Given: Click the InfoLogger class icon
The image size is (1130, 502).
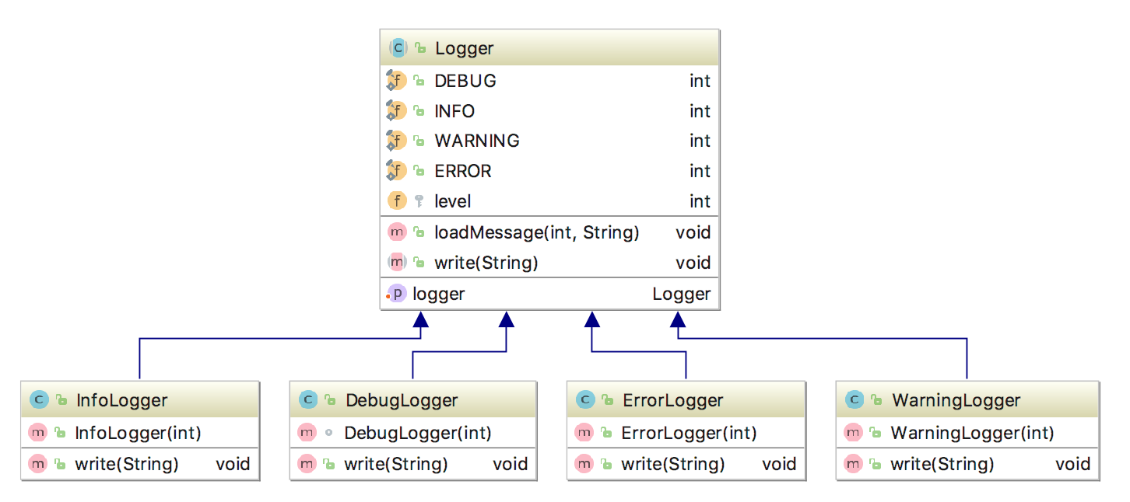Looking at the screenshot, I should 39,400.
